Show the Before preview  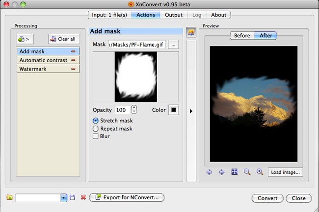click(242, 36)
